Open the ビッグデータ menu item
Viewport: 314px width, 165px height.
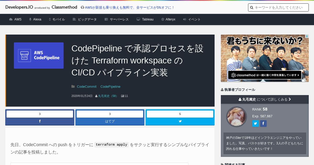coord(87,19)
